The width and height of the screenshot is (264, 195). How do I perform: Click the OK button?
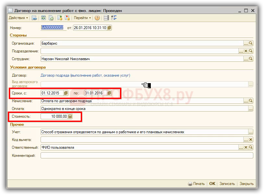tap(212, 184)
